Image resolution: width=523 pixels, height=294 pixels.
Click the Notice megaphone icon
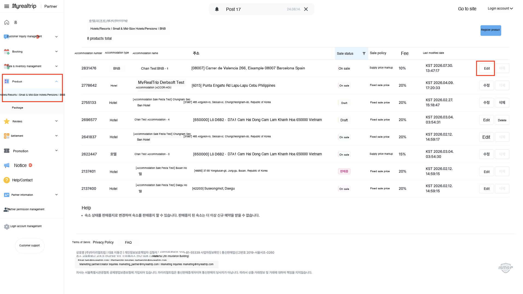click(x=7, y=165)
